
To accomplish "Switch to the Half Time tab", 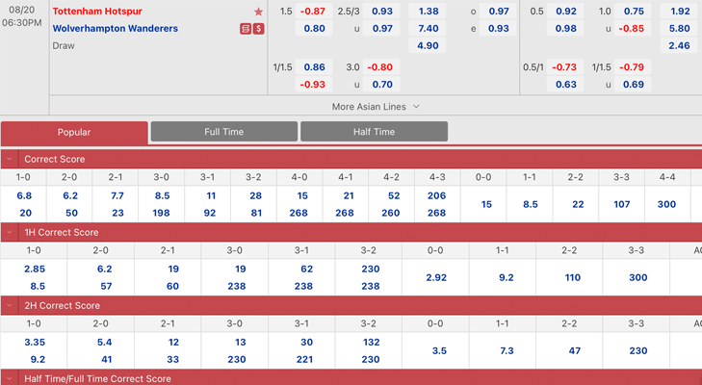I will pos(374,132).
